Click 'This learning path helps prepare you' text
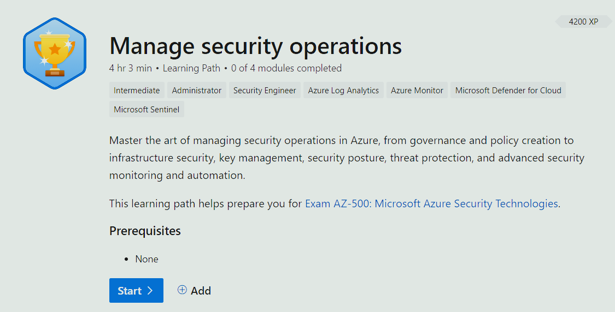This screenshot has width=615, height=312. (206, 204)
